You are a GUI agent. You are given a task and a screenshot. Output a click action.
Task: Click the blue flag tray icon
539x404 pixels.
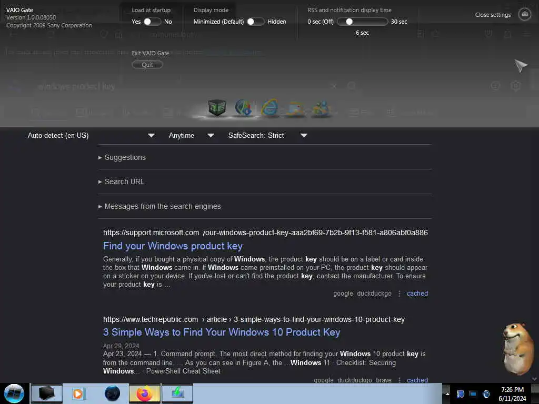(x=460, y=394)
